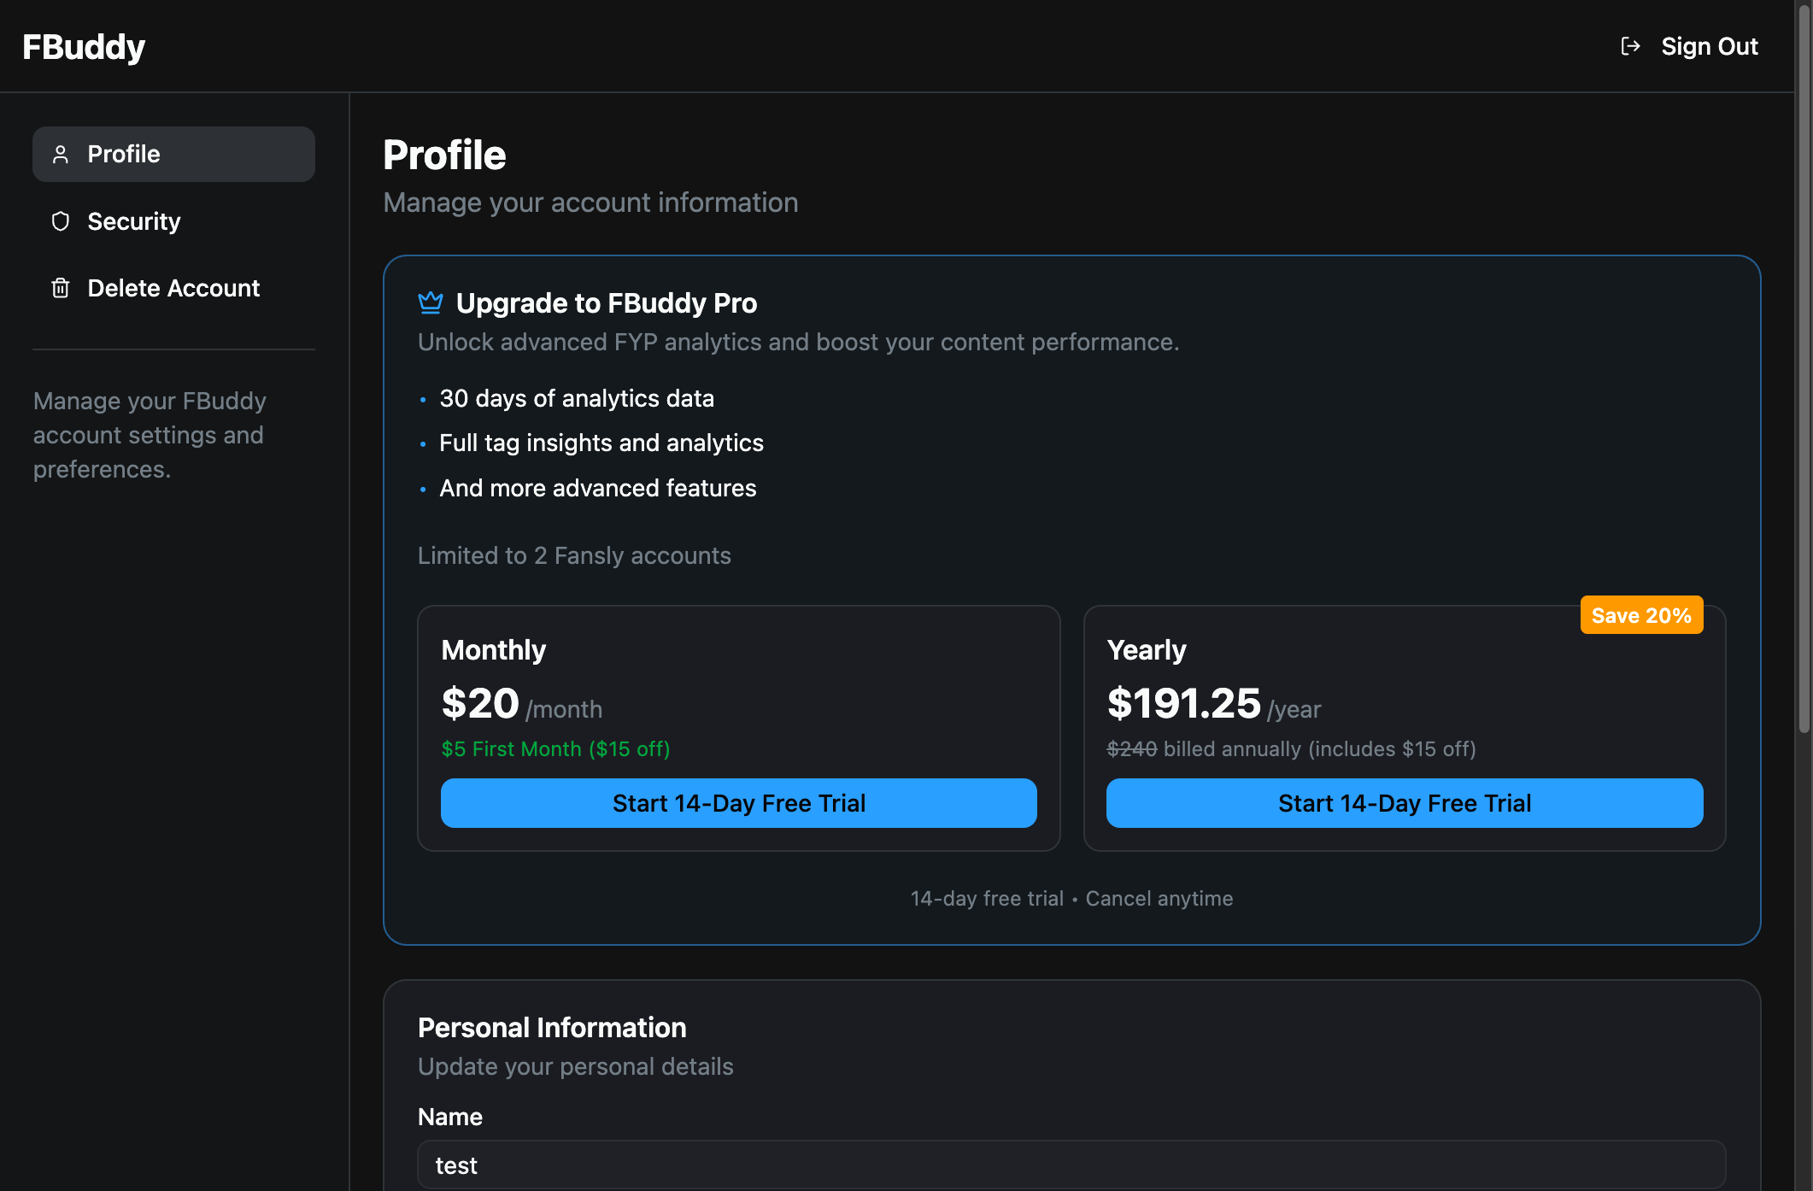
Task: Click the Personal Information heading
Action: click(x=552, y=1028)
